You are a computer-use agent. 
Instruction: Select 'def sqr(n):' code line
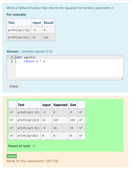pos(26,57)
